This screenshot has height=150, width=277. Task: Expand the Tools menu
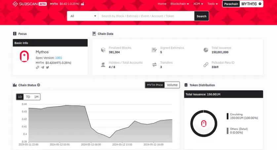pos(213,4)
